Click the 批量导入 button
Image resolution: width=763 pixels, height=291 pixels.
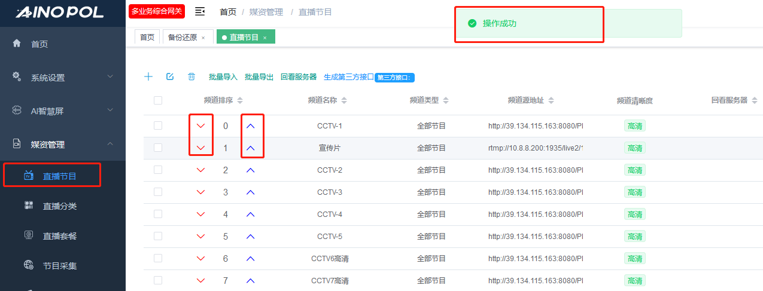click(223, 77)
